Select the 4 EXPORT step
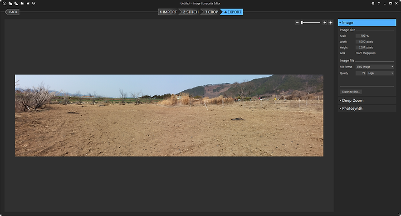 [x=232, y=12]
